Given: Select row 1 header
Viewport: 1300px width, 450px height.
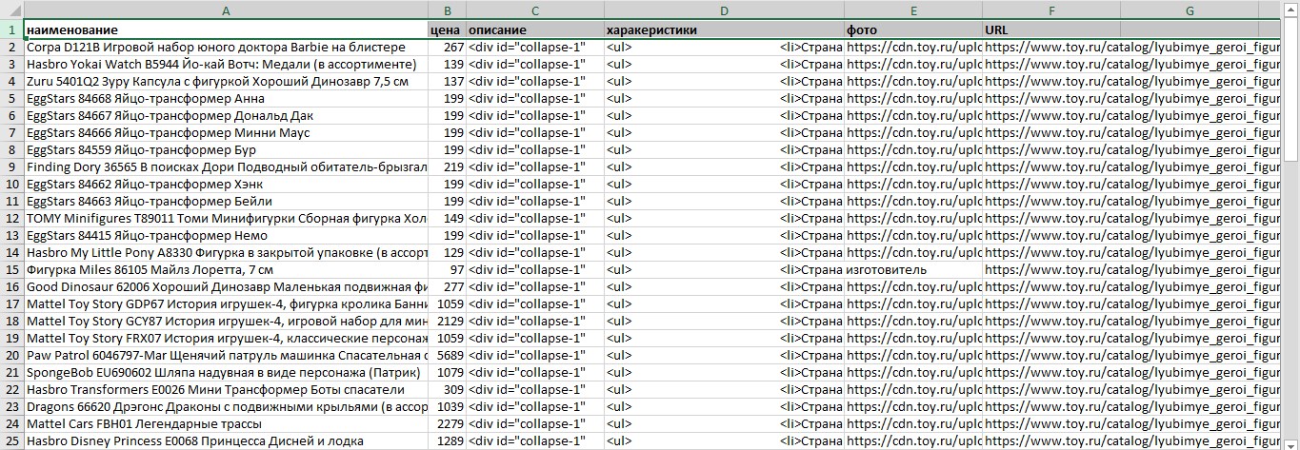Looking at the screenshot, I should coord(11,29).
